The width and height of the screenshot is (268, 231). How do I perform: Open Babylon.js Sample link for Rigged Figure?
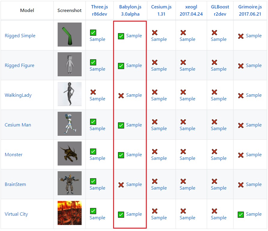tap(134, 65)
